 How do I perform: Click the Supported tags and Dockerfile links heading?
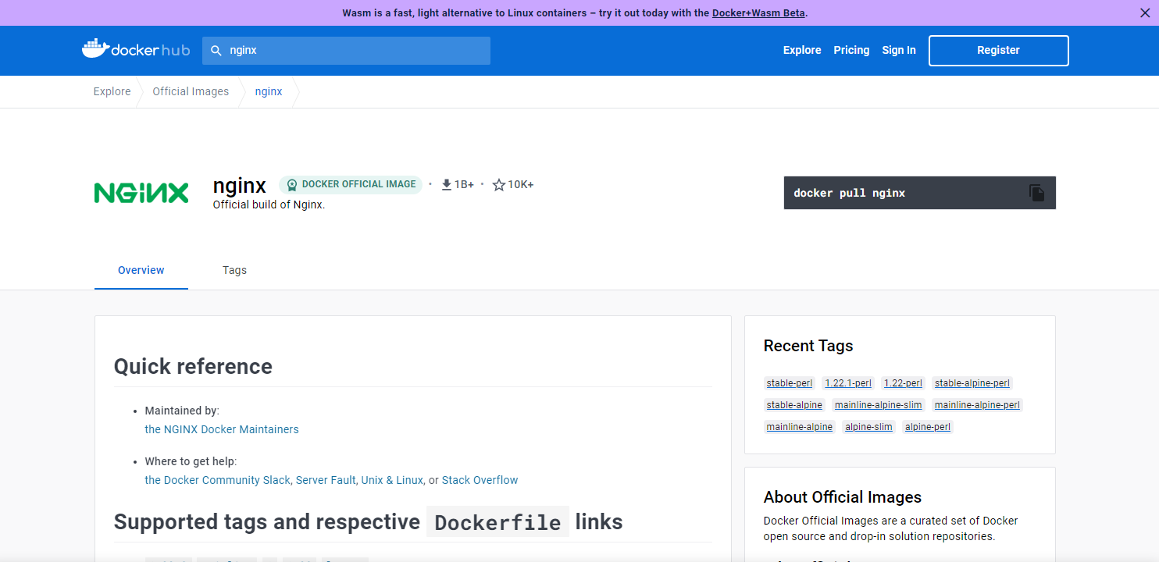point(369,522)
